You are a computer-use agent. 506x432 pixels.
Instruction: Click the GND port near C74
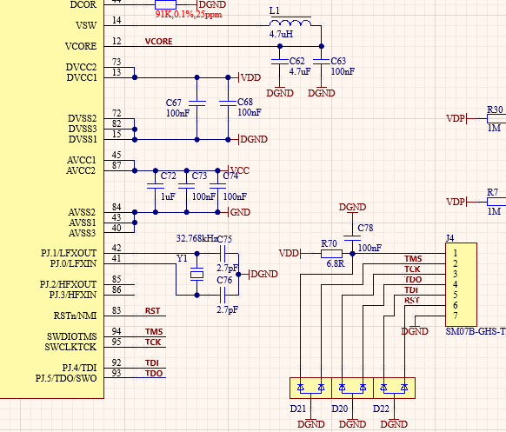click(x=239, y=212)
